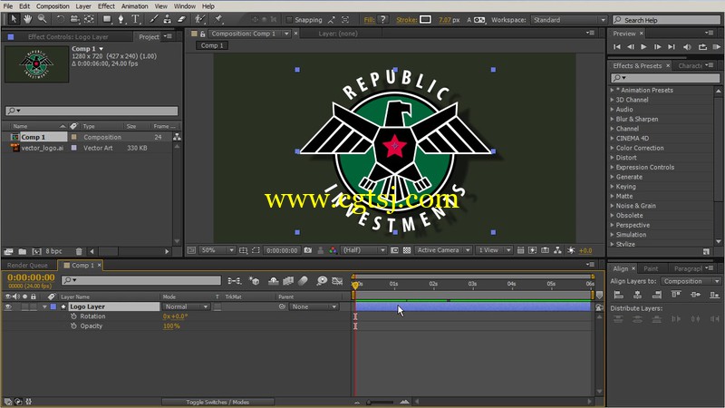Viewport: 725px width, 408px height.
Task: Collapse the Logo Layer properties
Action: click(44, 306)
